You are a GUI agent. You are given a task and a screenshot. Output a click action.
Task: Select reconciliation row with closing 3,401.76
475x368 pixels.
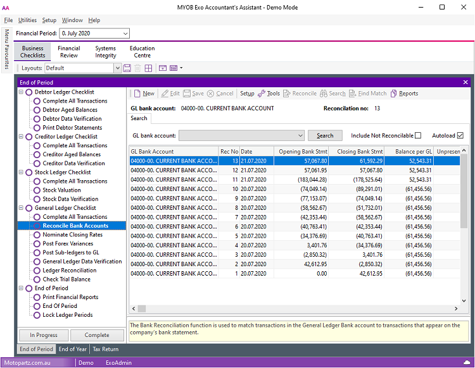[294, 255]
